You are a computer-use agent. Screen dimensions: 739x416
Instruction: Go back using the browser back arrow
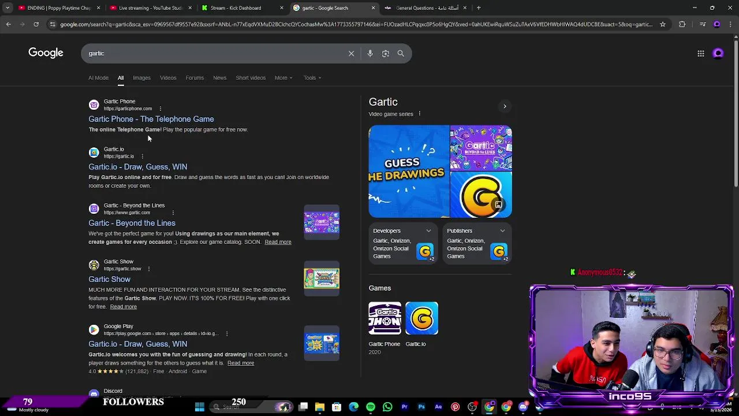point(9,24)
